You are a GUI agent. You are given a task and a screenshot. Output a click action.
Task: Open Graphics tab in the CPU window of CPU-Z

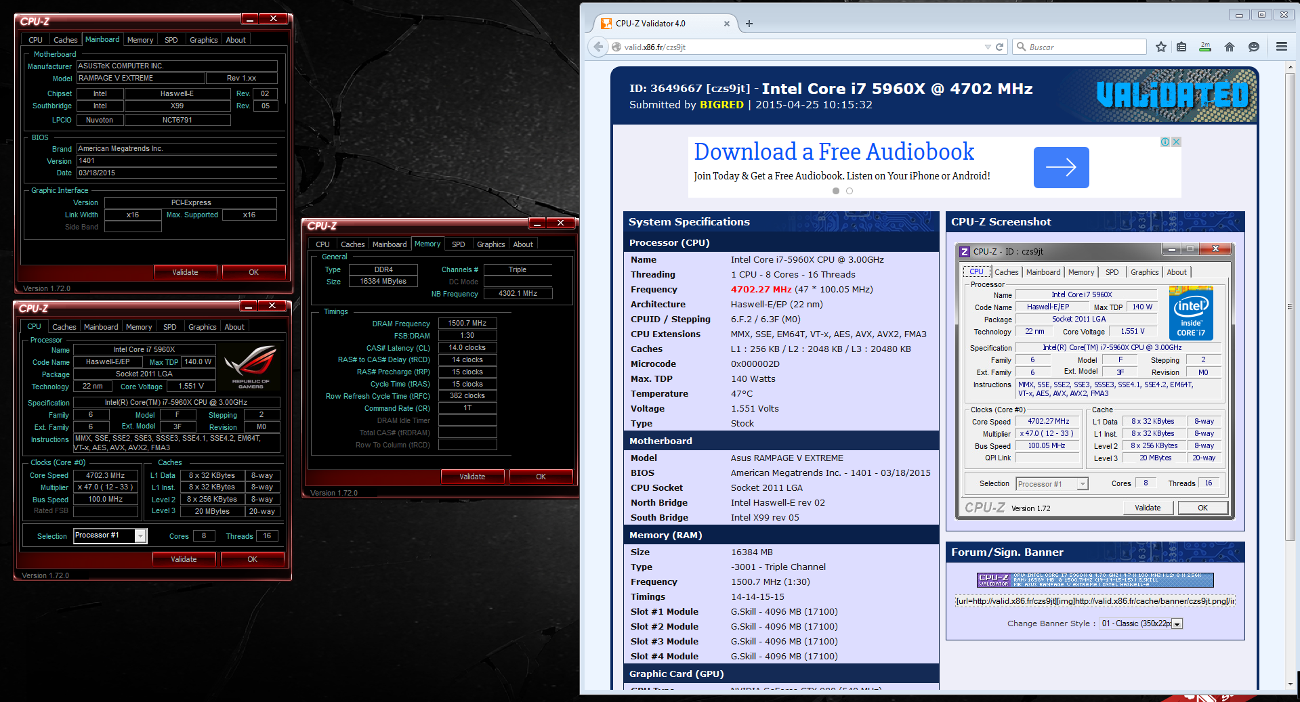pyautogui.click(x=203, y=327)
